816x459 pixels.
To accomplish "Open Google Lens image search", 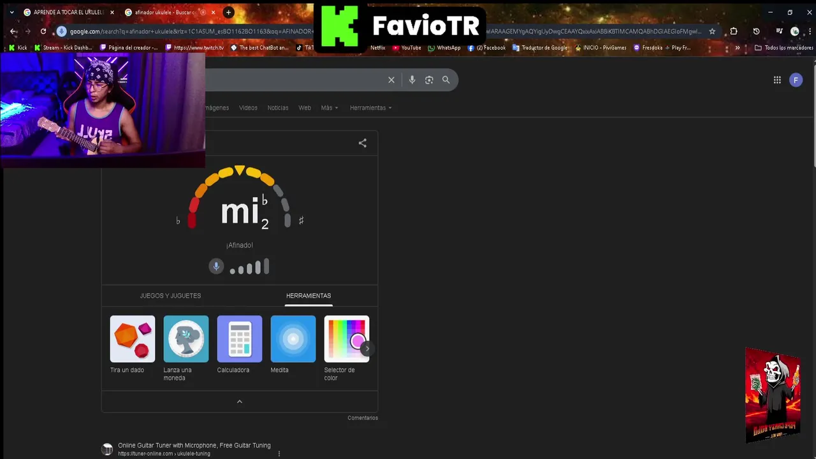I will point(429,80).
